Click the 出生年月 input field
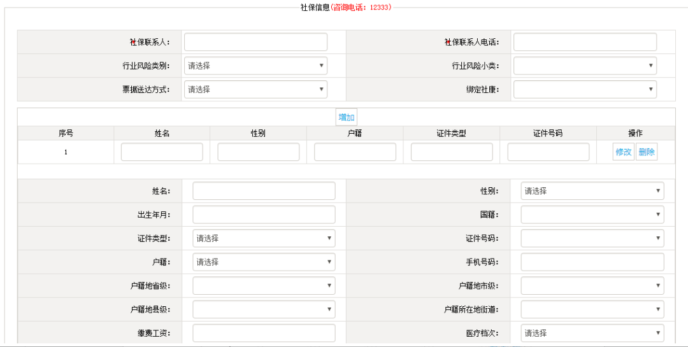 pyautogui.click(x=264, y=215)
